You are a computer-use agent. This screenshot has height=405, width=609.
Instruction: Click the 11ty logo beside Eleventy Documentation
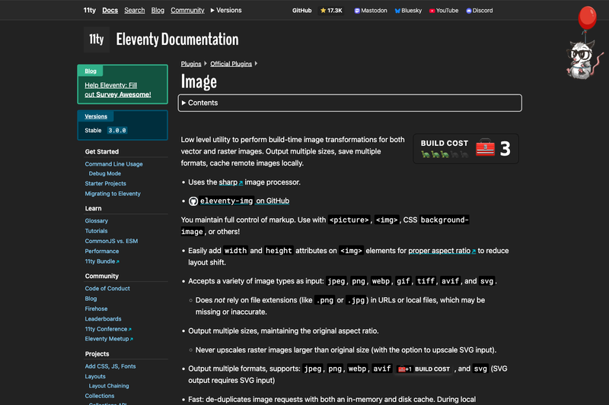point(97,40)
